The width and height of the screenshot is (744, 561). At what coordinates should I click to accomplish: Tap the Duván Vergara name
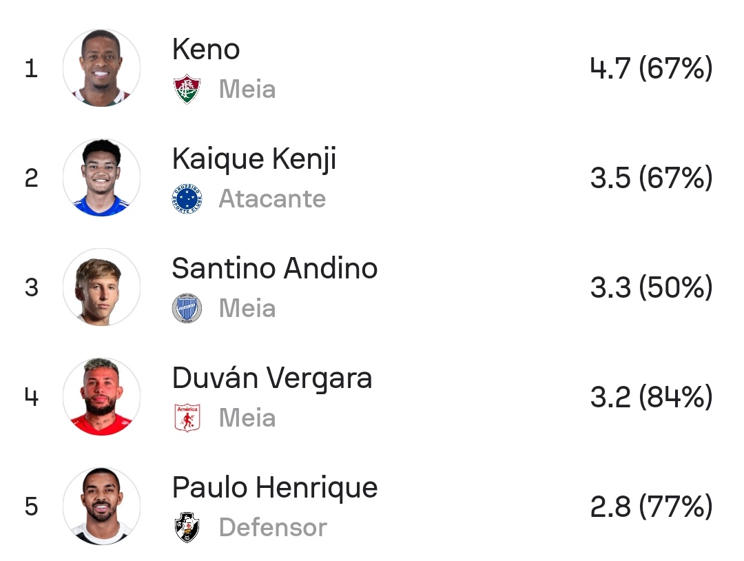tap(272, 378)
